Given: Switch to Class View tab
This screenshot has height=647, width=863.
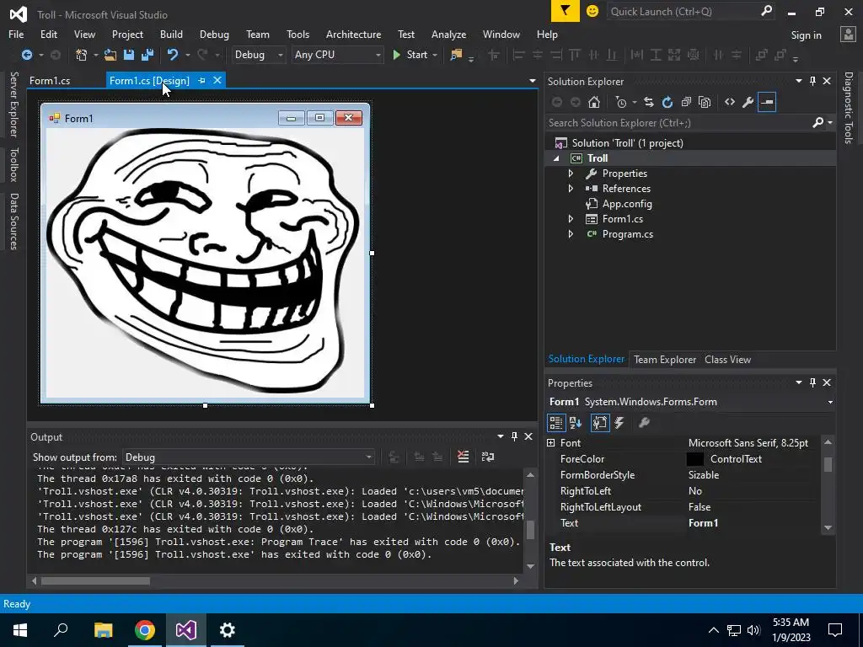Looking at the screenshot, I should 727,359.
